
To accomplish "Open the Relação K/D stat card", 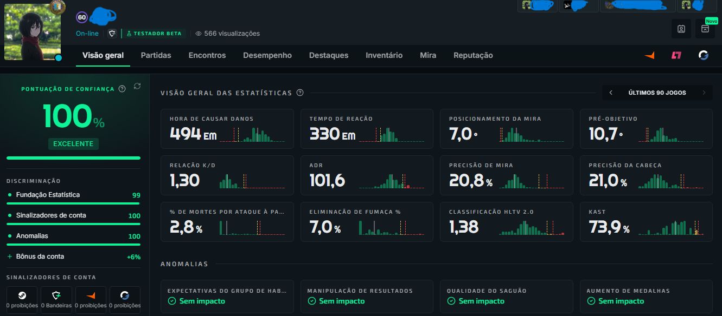I will [x=227, y=175].
